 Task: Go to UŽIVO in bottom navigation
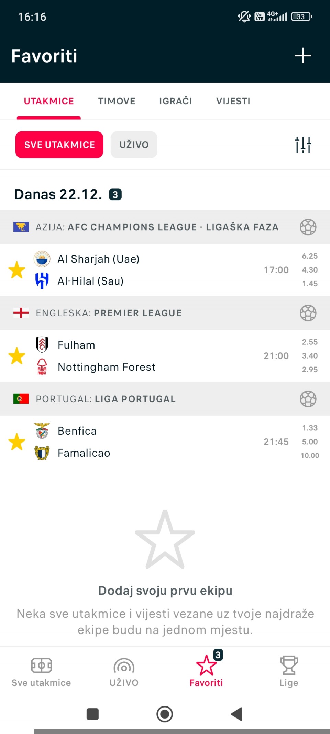pyautogui.click(x=124, y=671)
